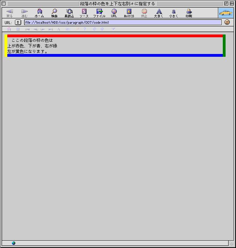The height and width of the screenshot is (248, 236).
Task: Click the pink home link-toolbar icon
Action: (9, 29)
